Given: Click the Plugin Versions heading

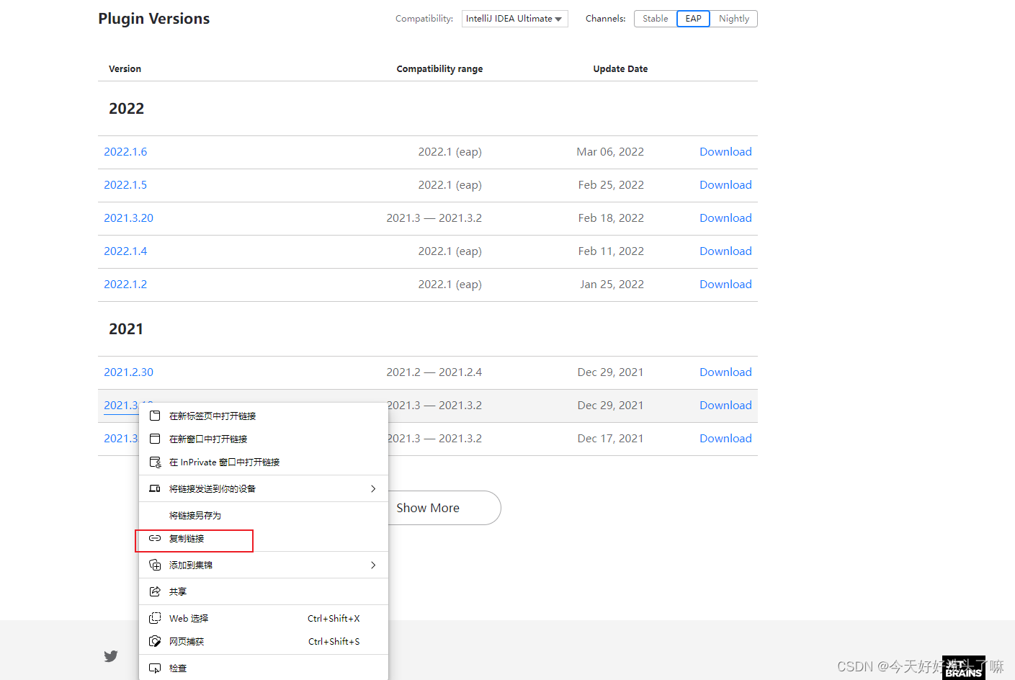Looking at the screenshot, I should pos(154,19).
